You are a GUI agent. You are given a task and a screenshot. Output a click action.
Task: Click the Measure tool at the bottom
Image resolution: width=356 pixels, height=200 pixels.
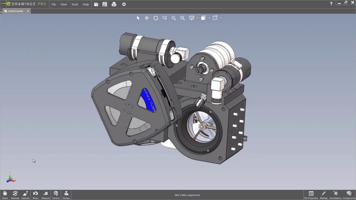coord(45,194)
